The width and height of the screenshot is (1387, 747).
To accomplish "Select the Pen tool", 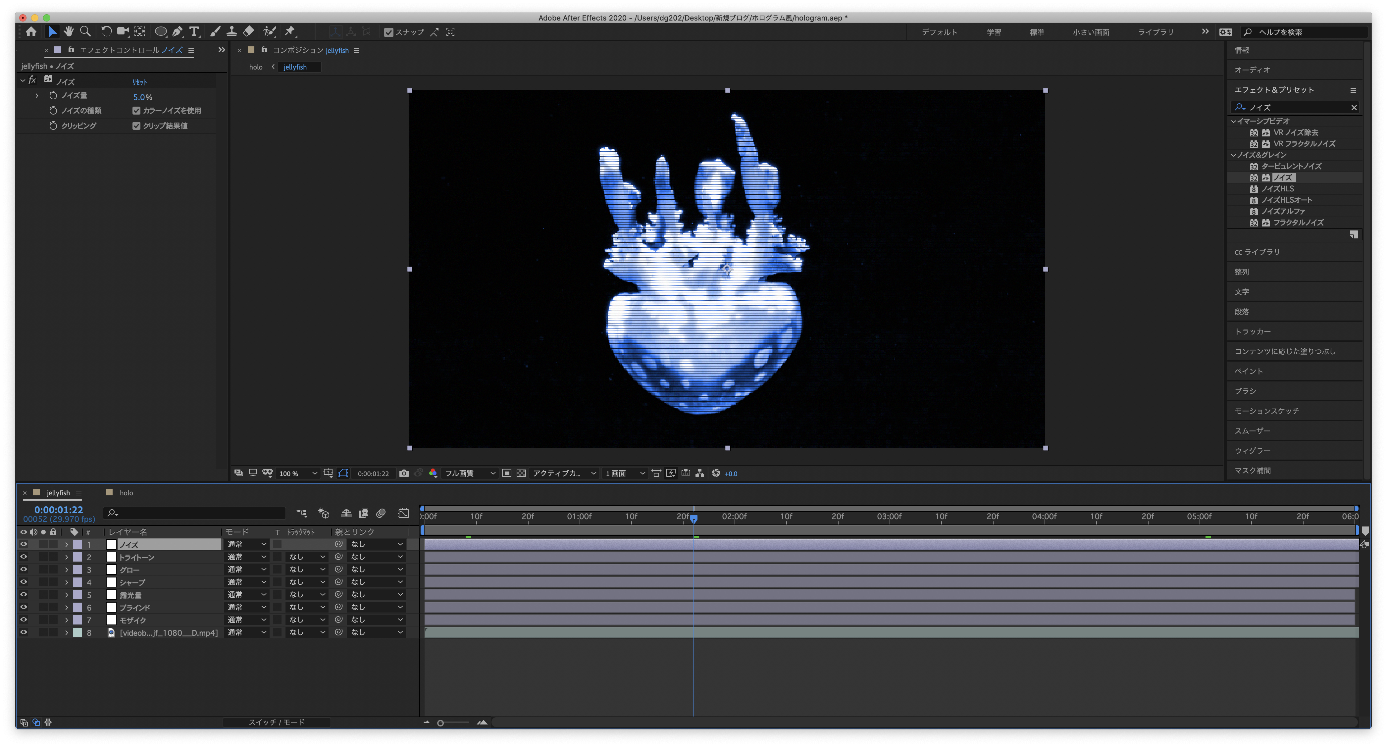I will click(178, 31).
